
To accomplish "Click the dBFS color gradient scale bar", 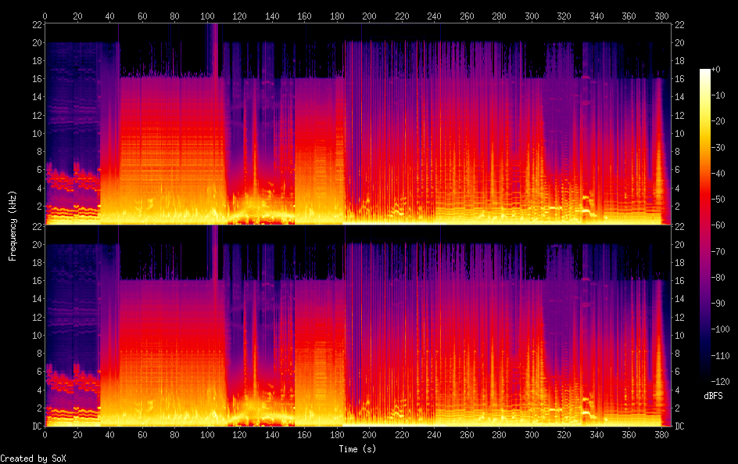I will [704, 225].
